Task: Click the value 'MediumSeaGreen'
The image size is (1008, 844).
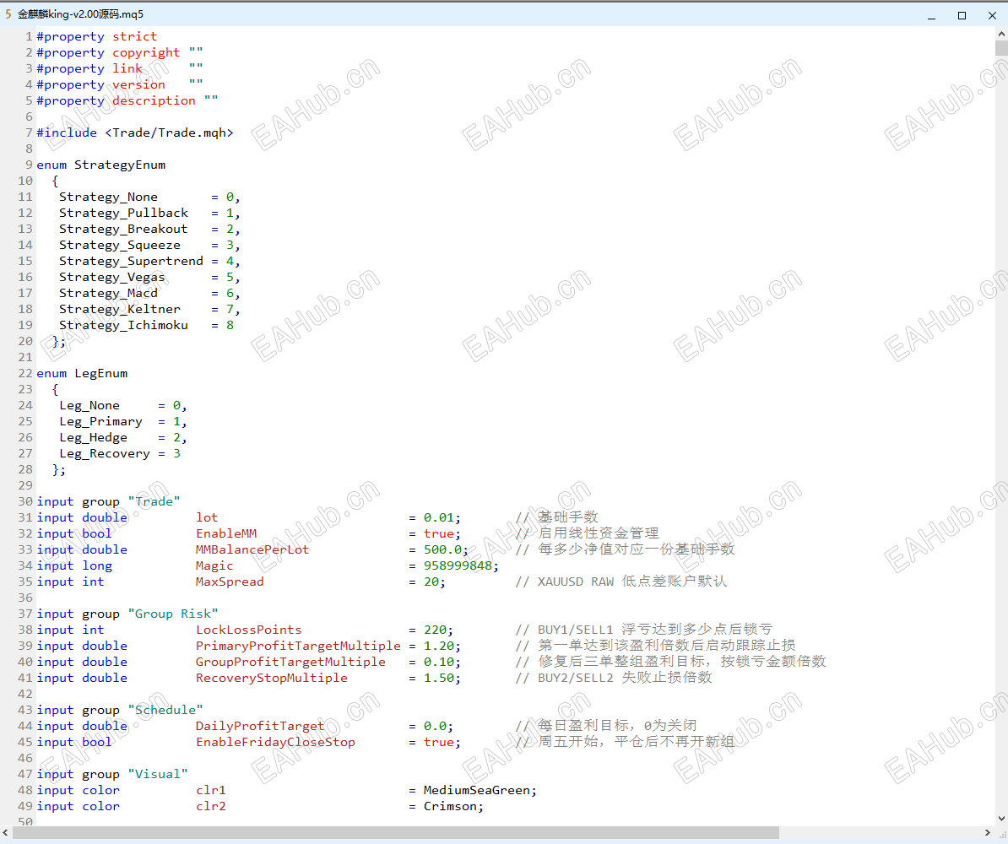Action: [477, 790]
